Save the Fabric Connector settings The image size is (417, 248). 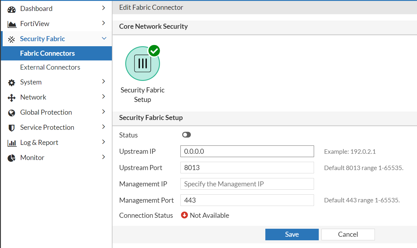[292, 234]
